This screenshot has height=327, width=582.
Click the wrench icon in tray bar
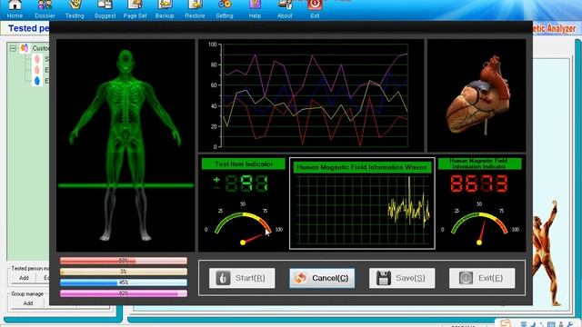pos(570,325)
